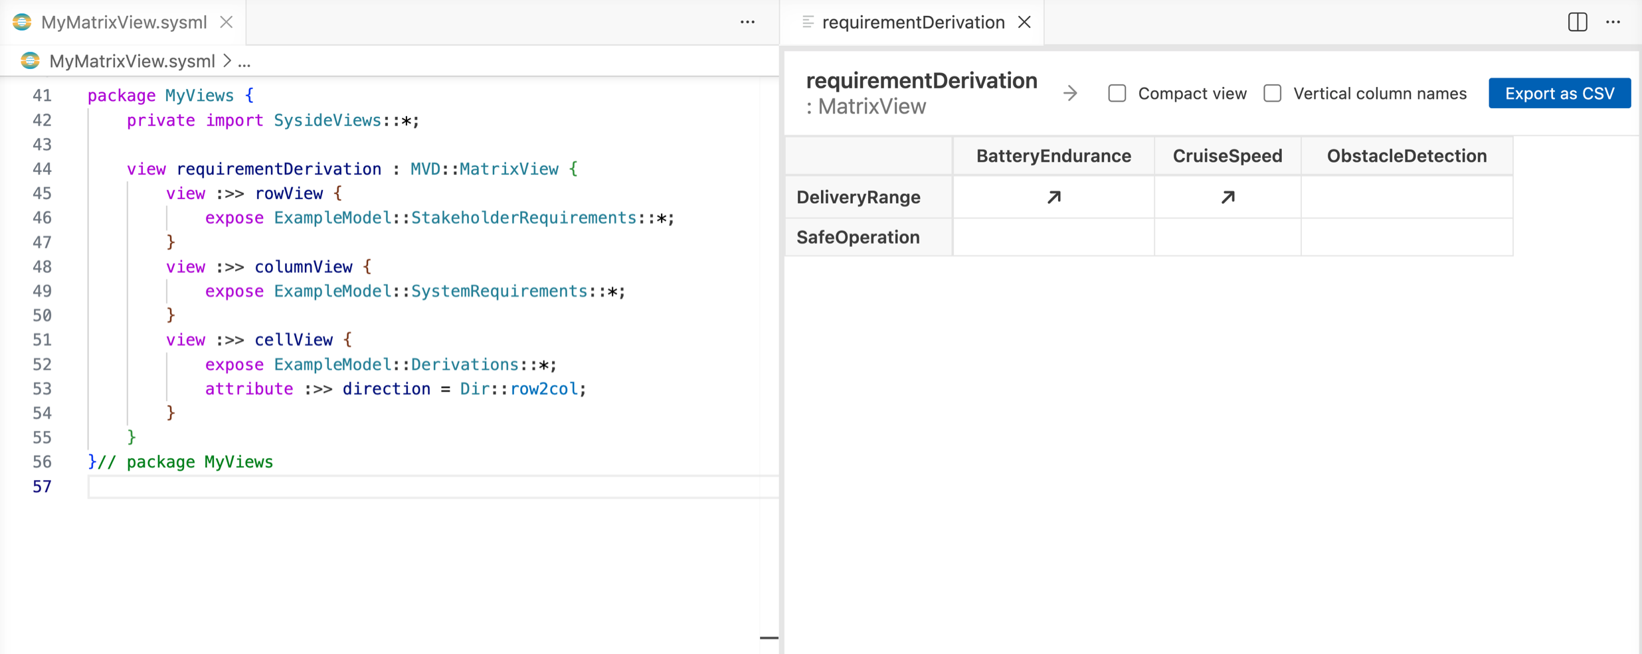This screenshot has width=1642, height=654.
Task: Click the SysML file icon in MyMatrixView.sysml tab
Action: click(x=22, y=22)
